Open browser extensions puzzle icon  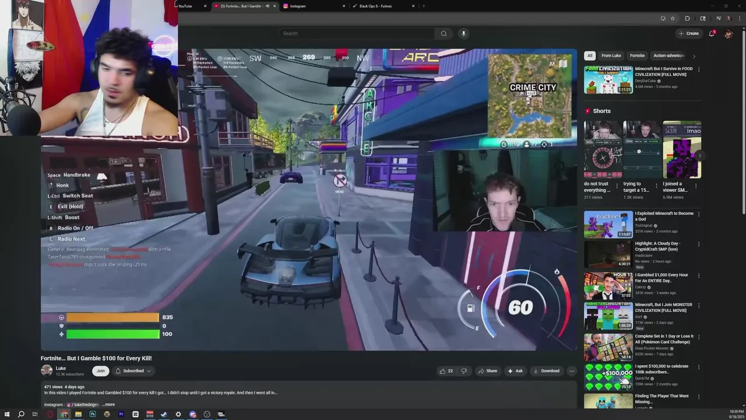tap(687, 19)
